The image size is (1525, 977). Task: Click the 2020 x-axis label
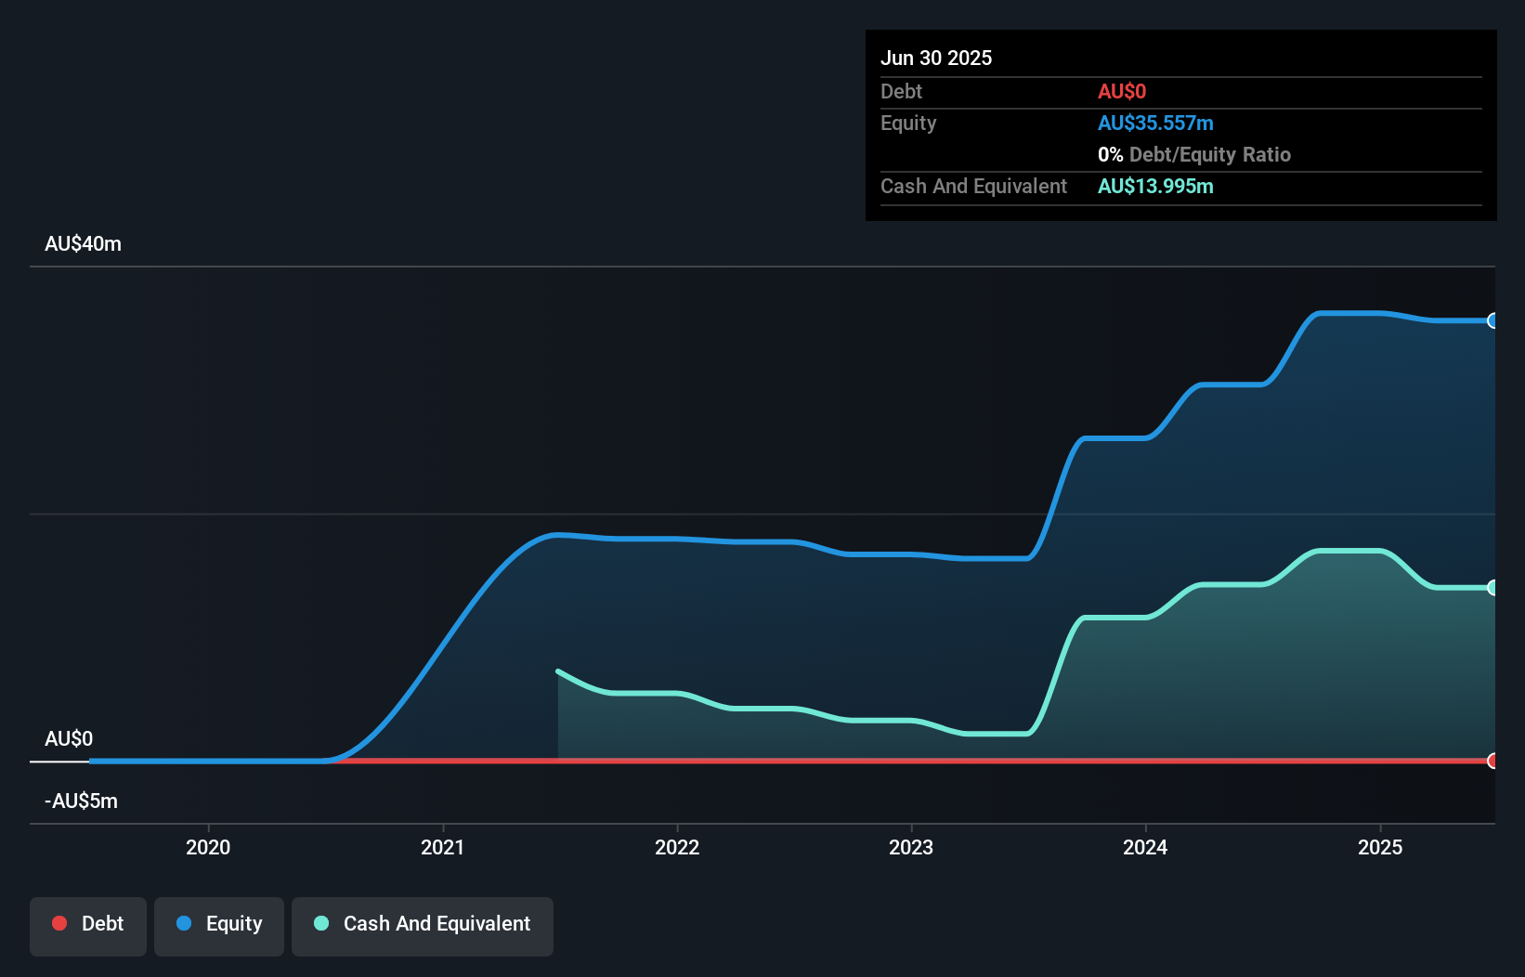208,847
